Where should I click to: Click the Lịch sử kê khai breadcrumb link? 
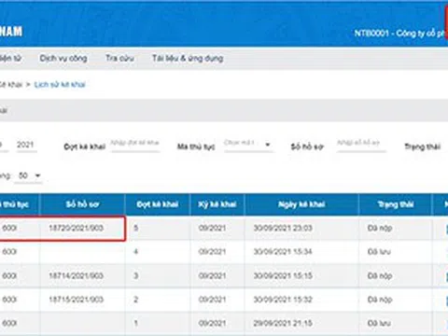[60, 84]
